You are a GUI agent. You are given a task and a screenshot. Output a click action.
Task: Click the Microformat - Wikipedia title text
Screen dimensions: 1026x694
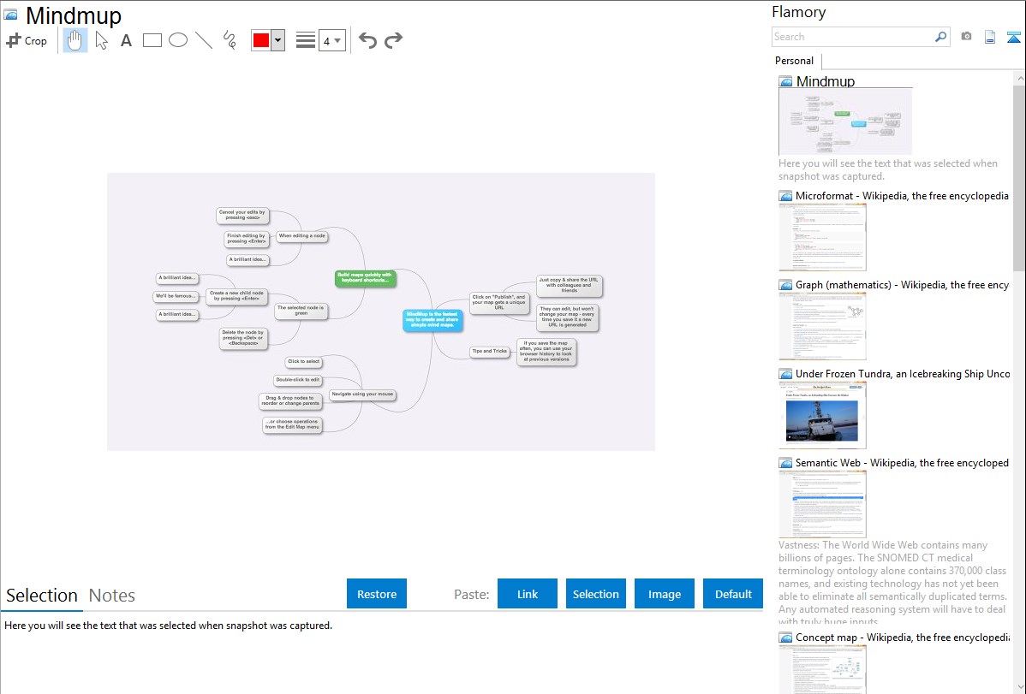902,196
